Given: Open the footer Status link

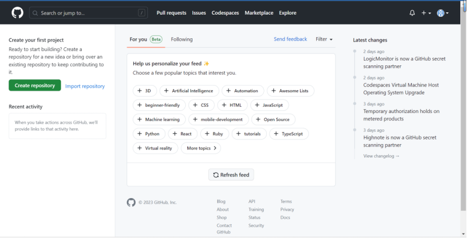Looking at the screenshot, I should [254, 217].
